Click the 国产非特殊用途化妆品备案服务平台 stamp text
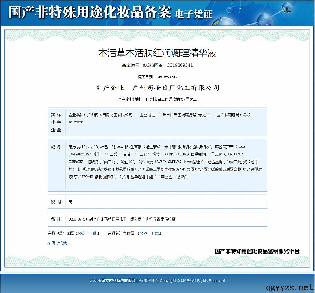The height and width of the screenshot is (293, 315). coord(257,251)
